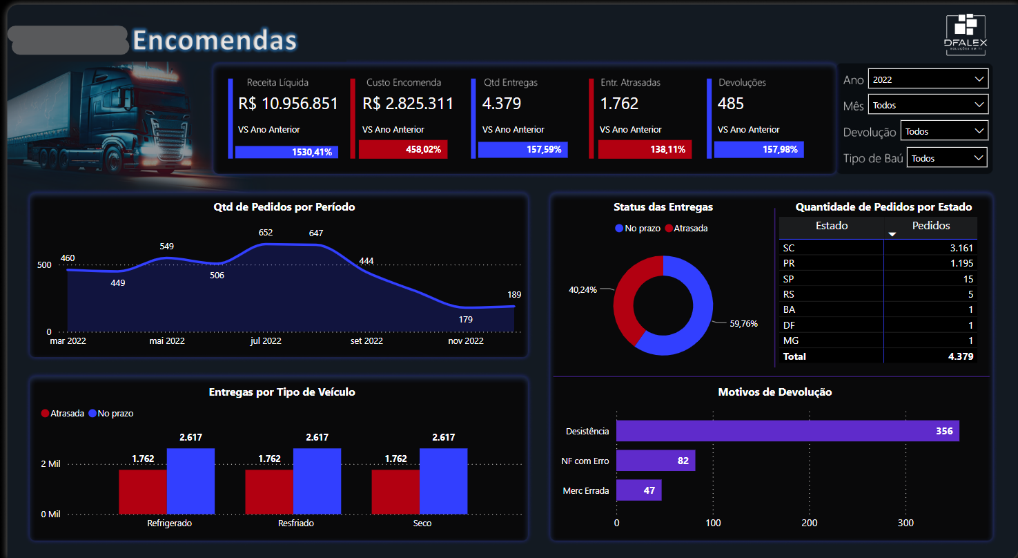Click the 1.195 Pedidos value for PR

point(961,263)
